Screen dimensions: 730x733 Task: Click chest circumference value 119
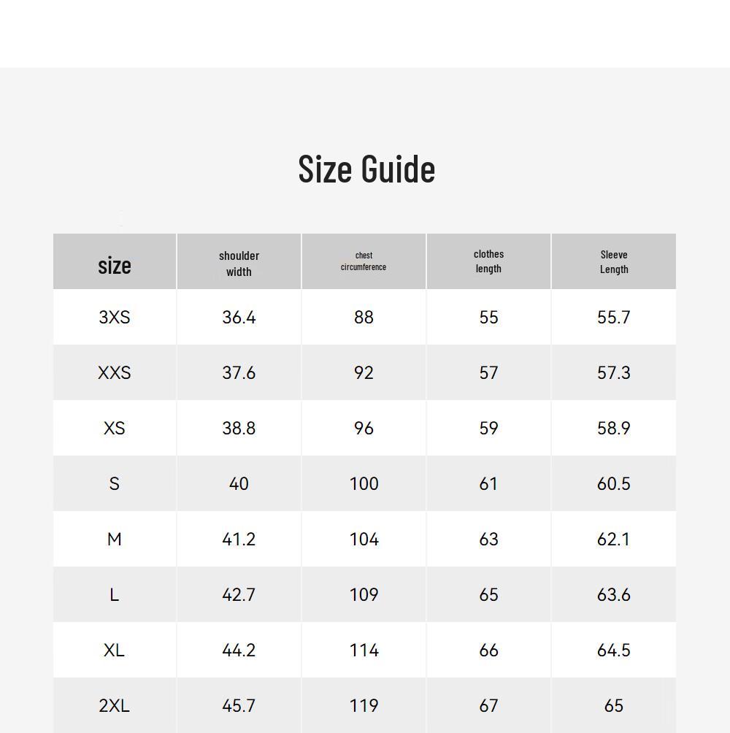364,705
